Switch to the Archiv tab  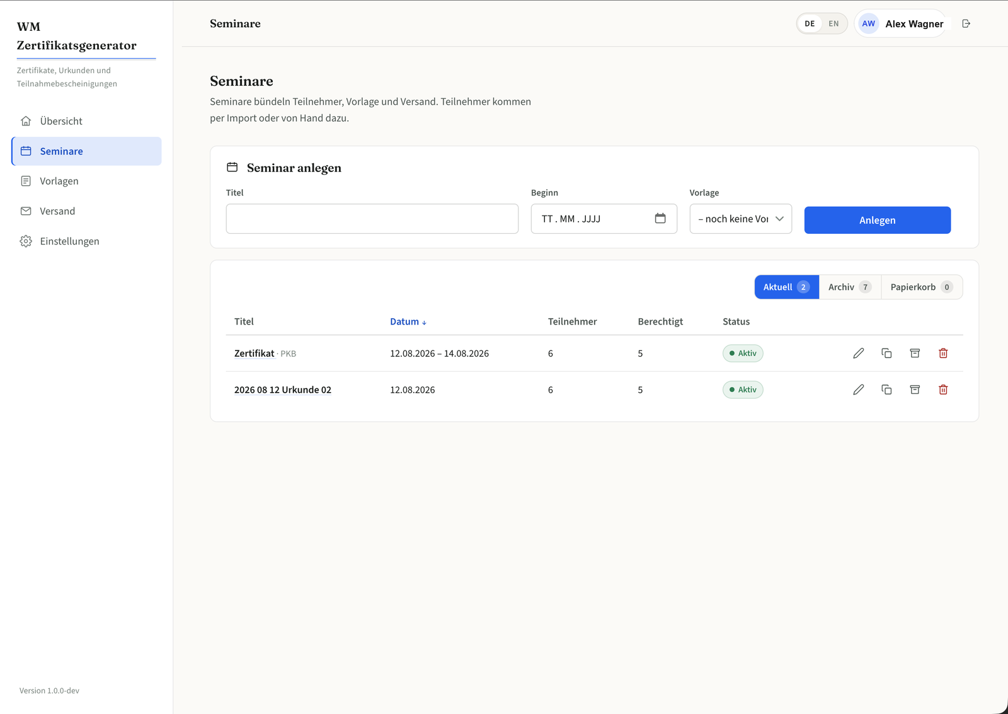[x=850, y=287]
